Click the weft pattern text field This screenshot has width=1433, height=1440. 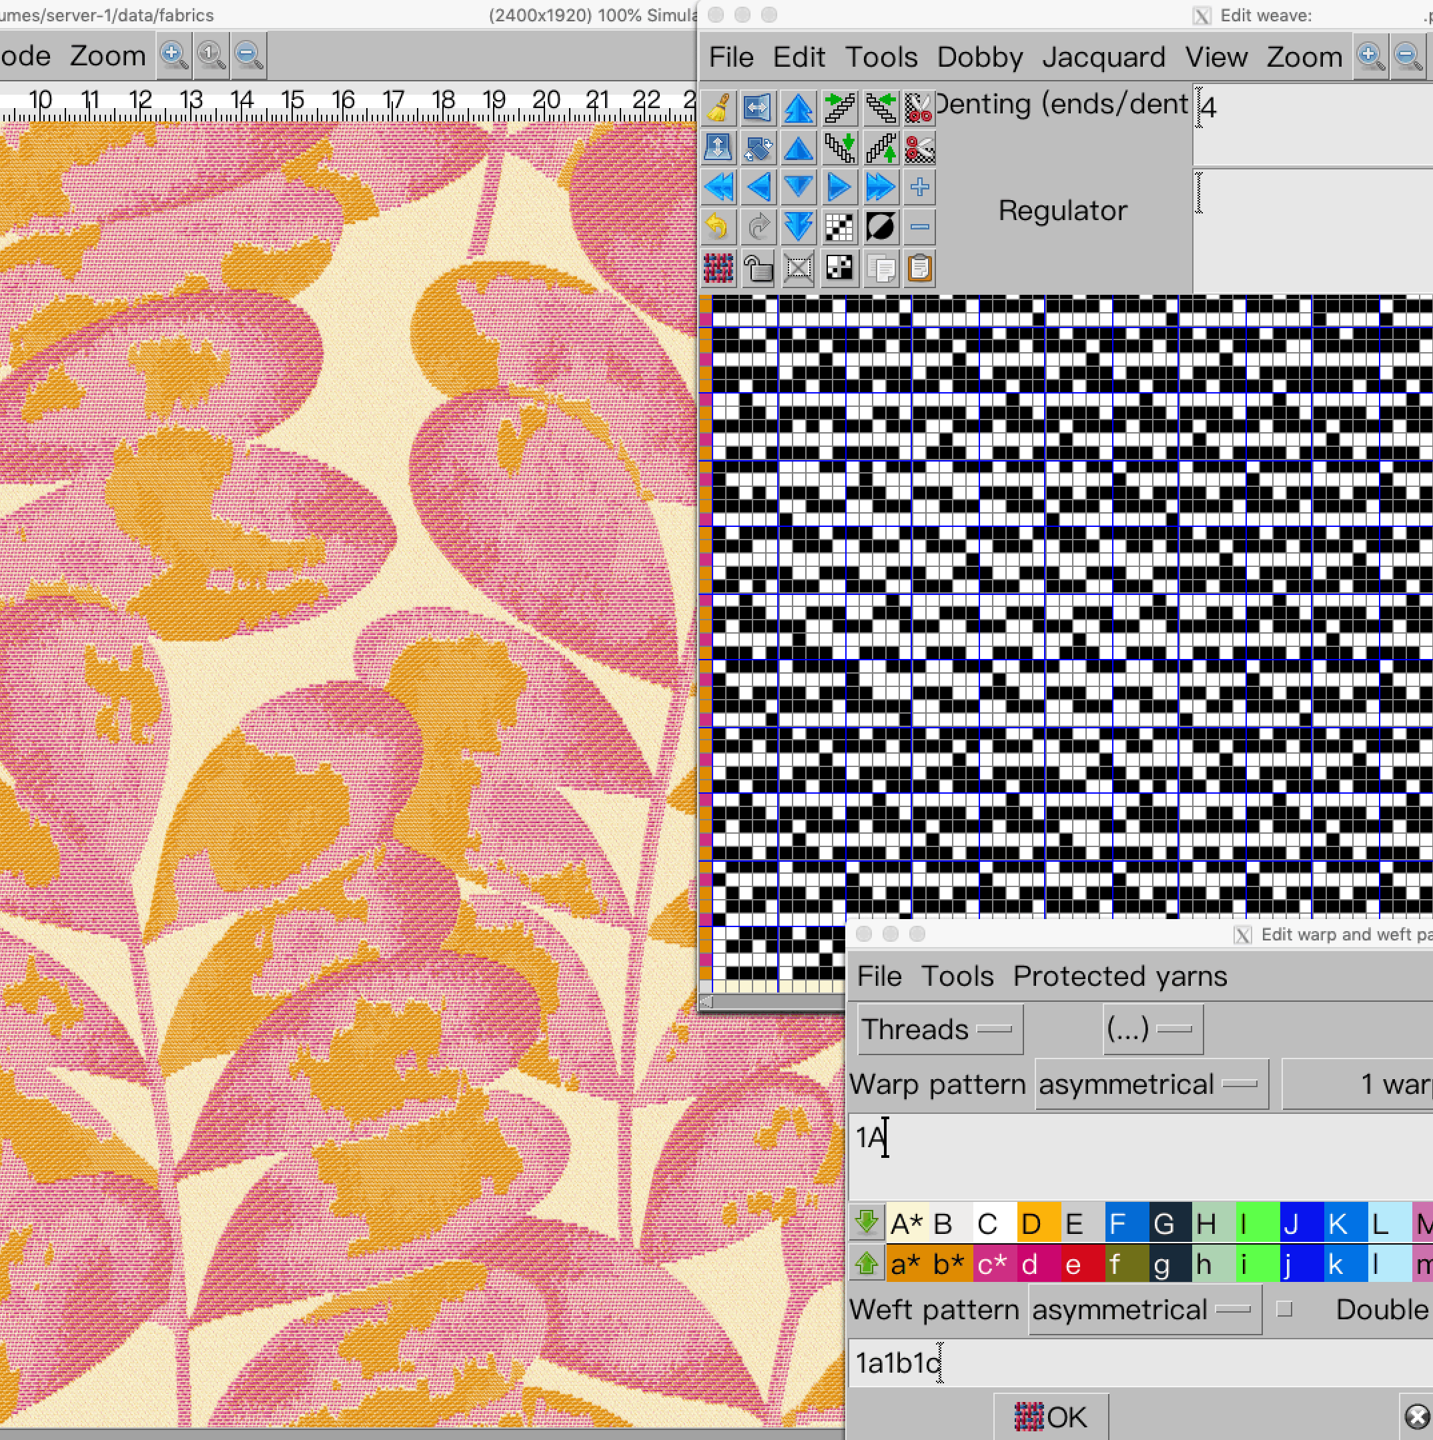click(x=1139, y=1363)
